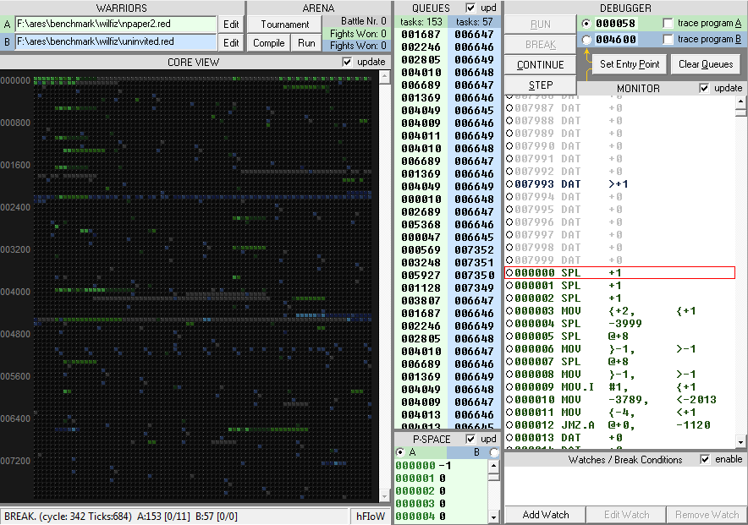Click the hFLoW indicator in the status bar

click(369, 515)
